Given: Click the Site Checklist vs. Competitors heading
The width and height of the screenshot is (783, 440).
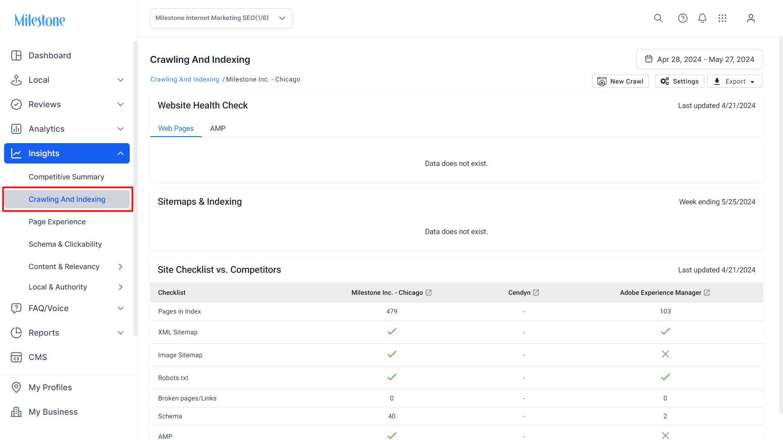Looking at the screenshot, I should [x=220, y=270].
